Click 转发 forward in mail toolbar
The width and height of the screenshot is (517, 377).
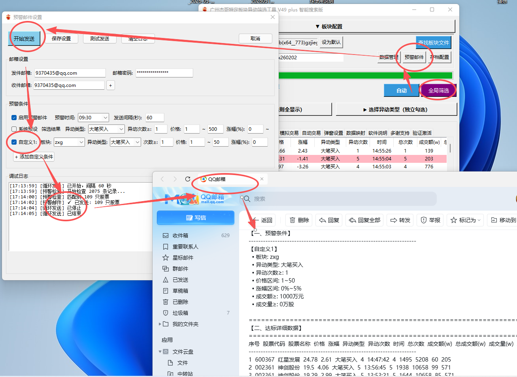point(400,220)
